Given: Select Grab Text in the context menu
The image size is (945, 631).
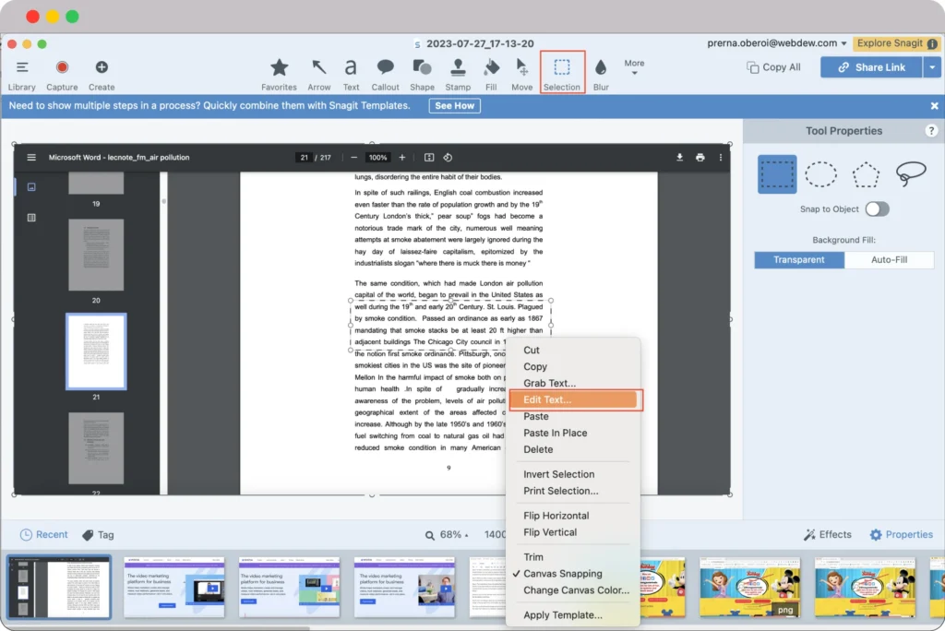Looking at the screenshot, I should coord(549,383).
